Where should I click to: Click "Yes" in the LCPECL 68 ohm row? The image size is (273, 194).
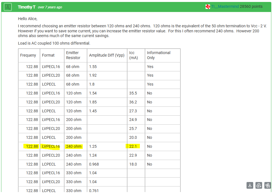tap(150, 84)
